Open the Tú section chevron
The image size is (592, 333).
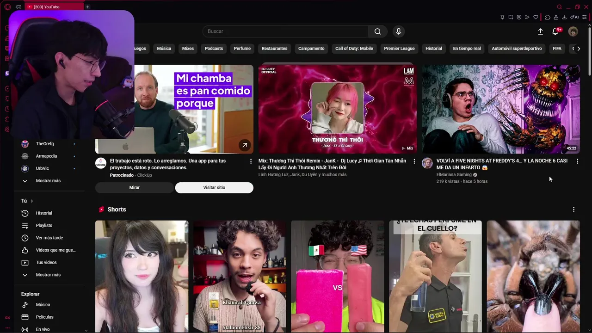pyautogui.click(x=31, y=201)
